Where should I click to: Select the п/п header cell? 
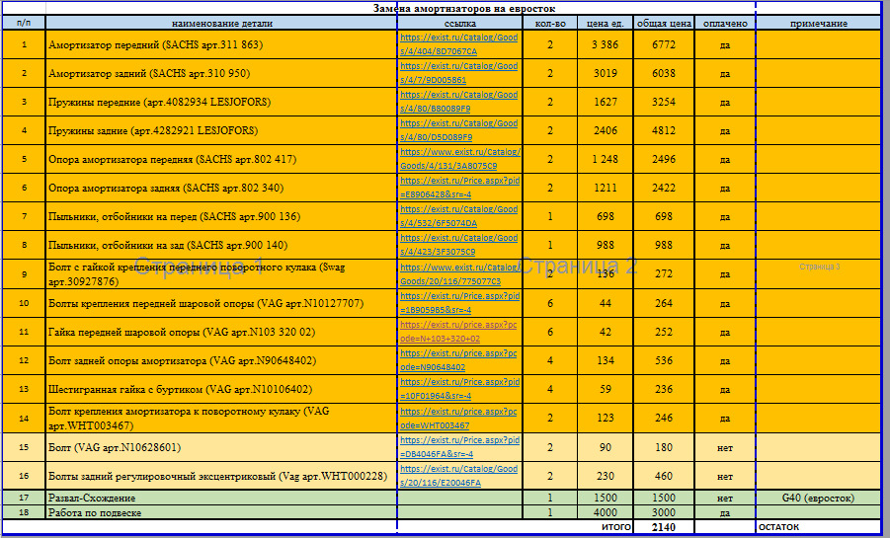tap(24, 24)
